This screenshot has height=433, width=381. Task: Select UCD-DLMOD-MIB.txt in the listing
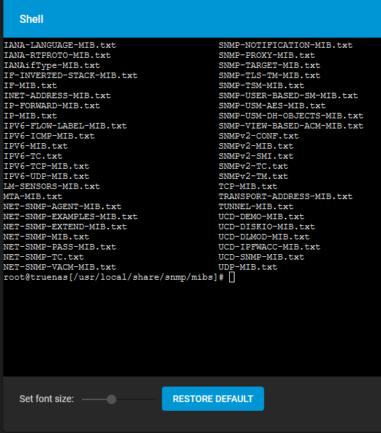264,237
